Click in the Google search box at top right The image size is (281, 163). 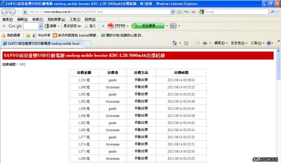click(236, 12)
